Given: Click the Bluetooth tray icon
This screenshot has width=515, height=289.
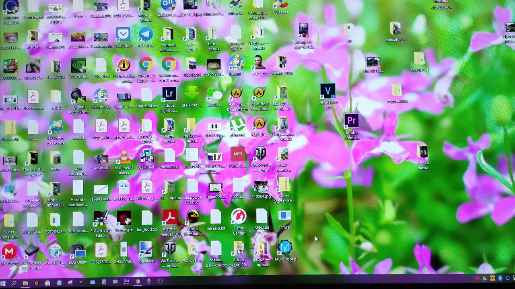Looking at the screenshot, I should [x=501, y=278].
